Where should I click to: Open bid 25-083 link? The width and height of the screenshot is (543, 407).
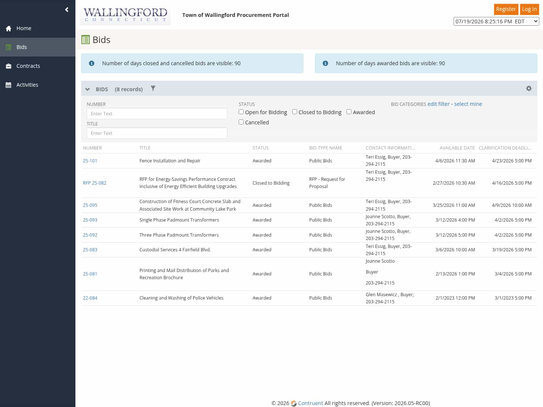pos(90,249)
